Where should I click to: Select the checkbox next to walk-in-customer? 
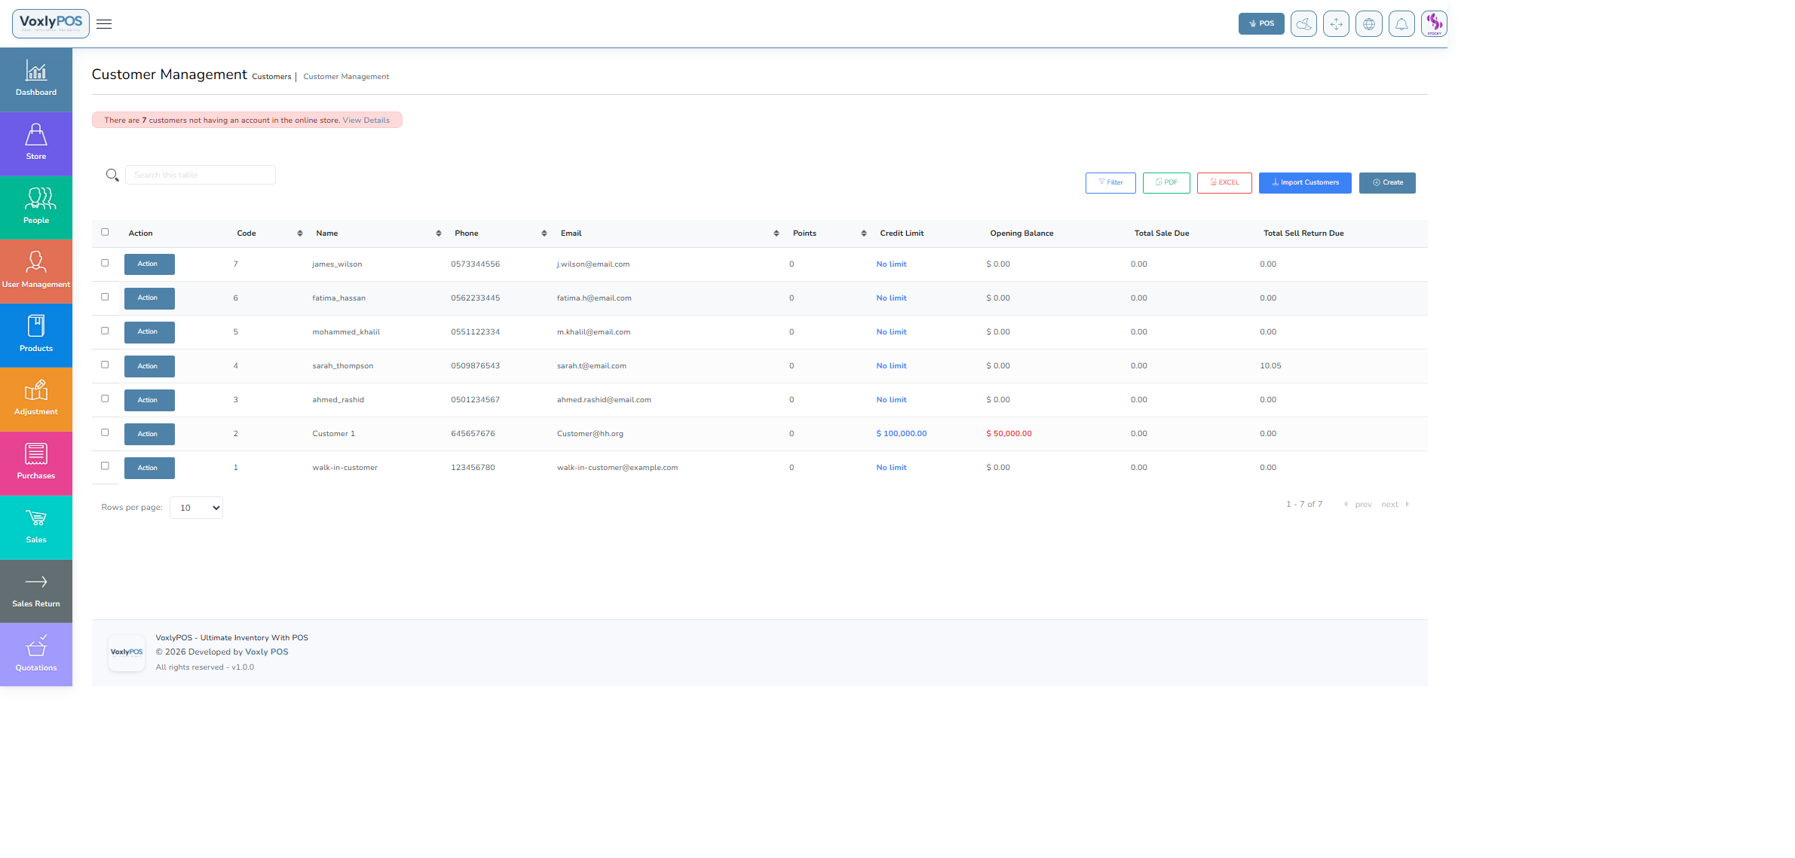pos(105,466)
